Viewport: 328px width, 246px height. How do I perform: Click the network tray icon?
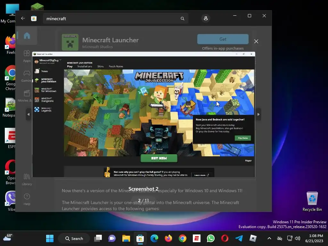coord(290,238)
